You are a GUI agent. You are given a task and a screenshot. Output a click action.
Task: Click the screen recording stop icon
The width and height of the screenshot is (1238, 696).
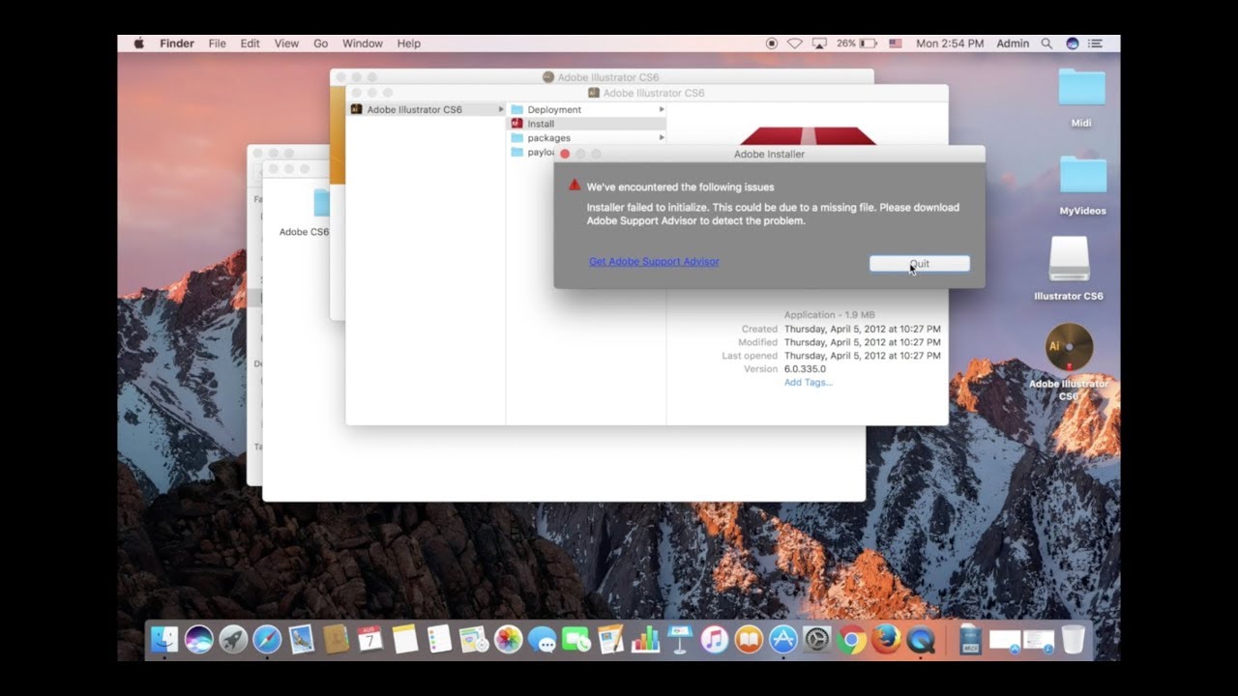[772, 43]
